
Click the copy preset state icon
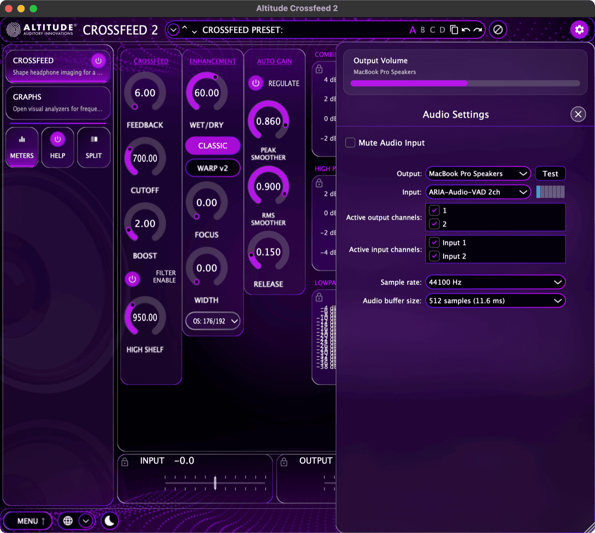click(x=454, y=30)
